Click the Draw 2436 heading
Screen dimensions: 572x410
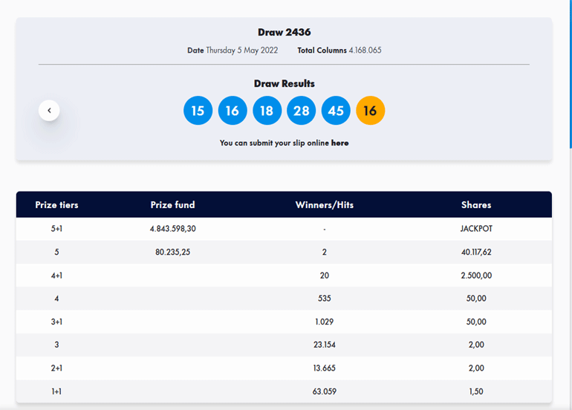pyautogui.click(x=284, y=32)
